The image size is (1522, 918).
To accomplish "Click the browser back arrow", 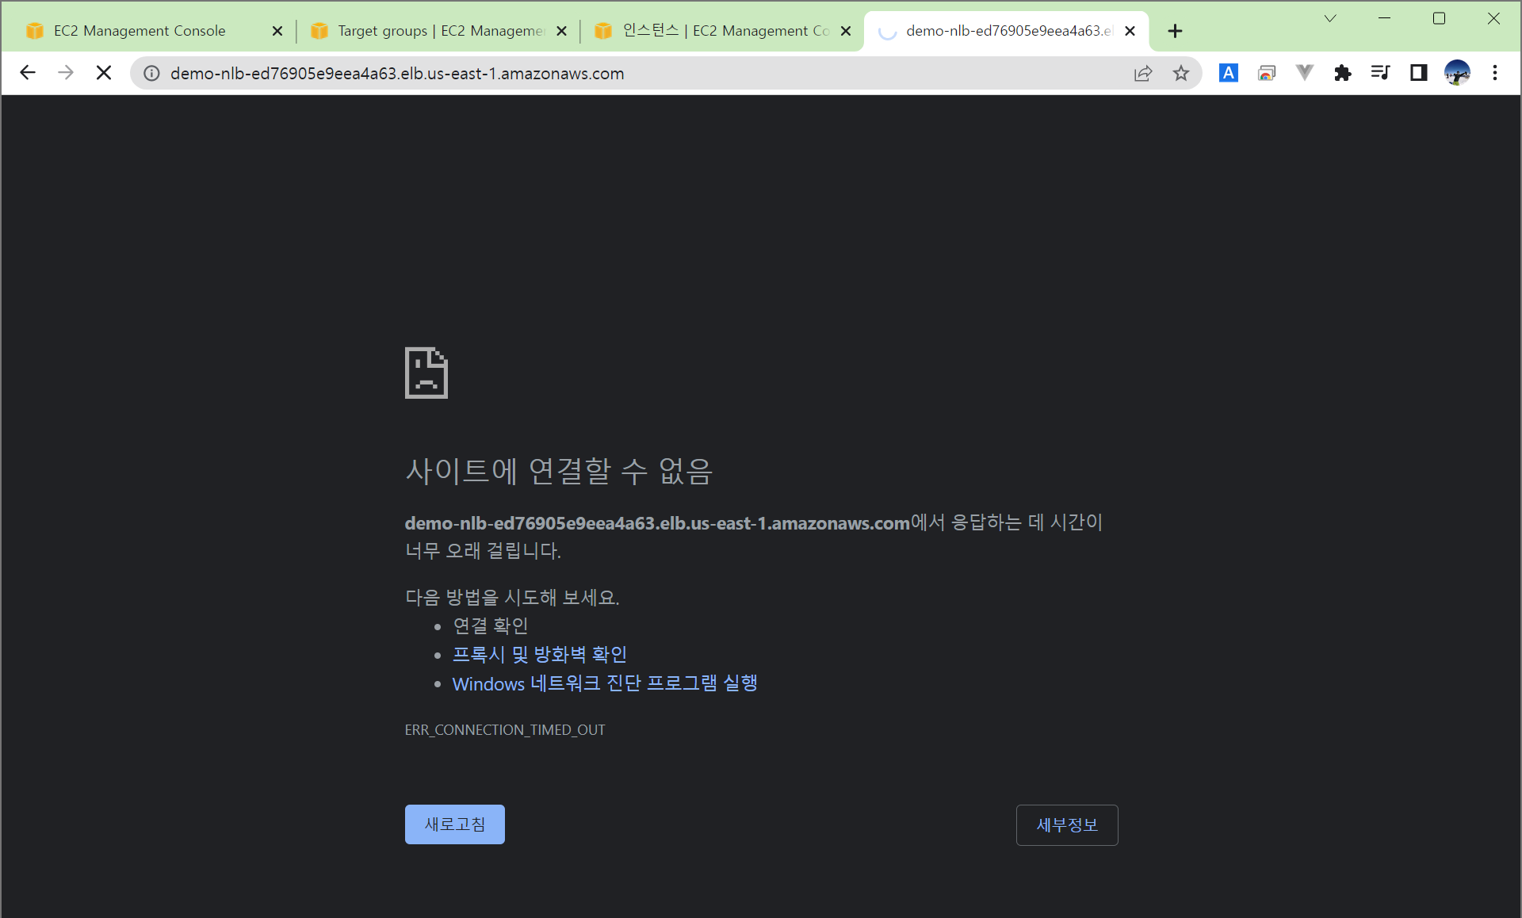I will pos(28,73).
